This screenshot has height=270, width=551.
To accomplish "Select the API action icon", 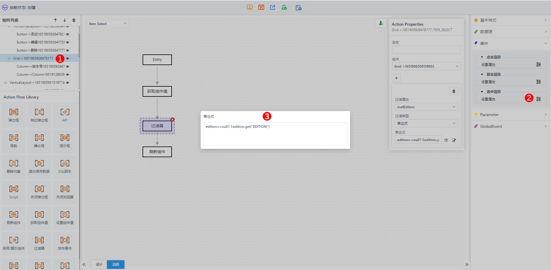I will [x=65, y=112].
